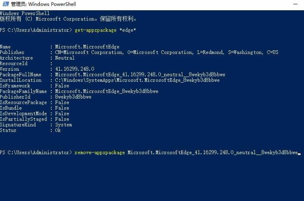
Task: Click the Publisher value starting with CN=Microsoft
Action: point(166,52)
